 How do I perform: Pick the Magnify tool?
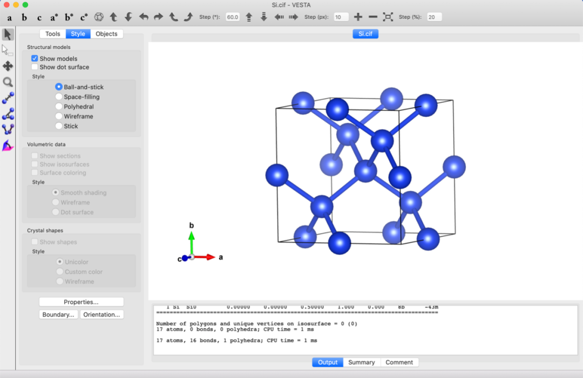click(8, 82)
